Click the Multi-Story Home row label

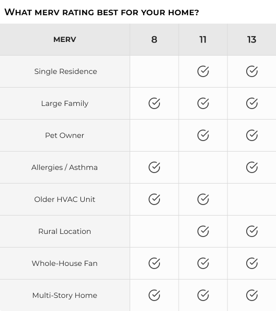(x=65, y=295)
